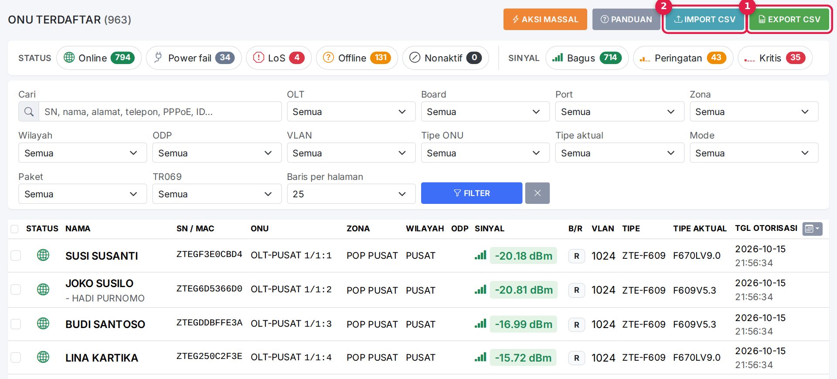Click LINA KARTIKA online globe status icon
This screenshot has height=379, width=837.
43,357
